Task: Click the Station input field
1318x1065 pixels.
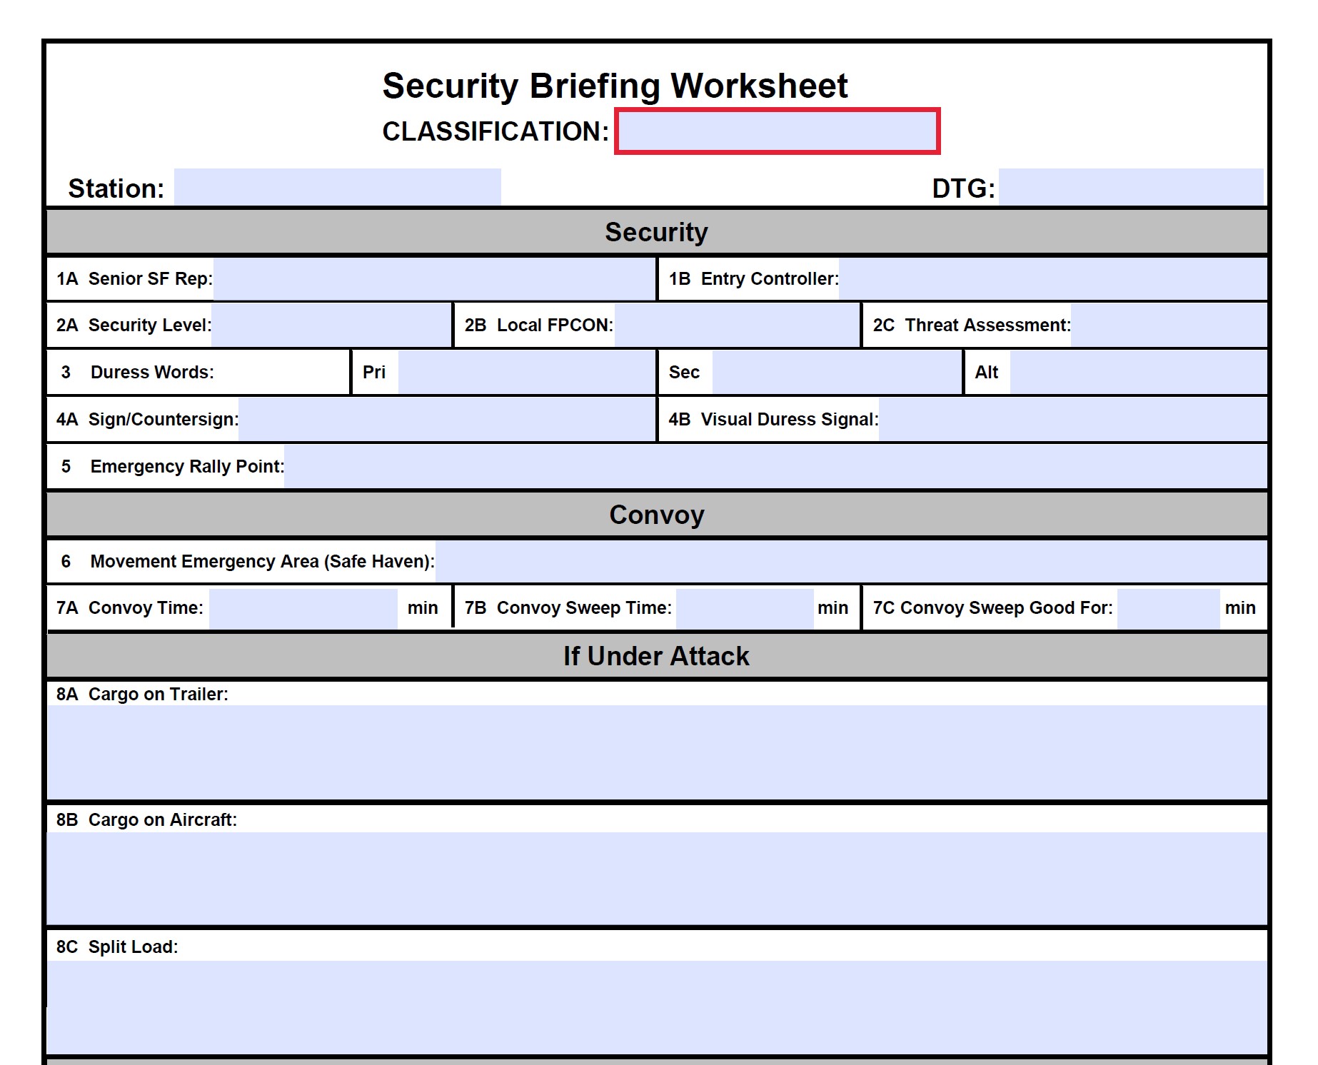Action: point(337,187)
